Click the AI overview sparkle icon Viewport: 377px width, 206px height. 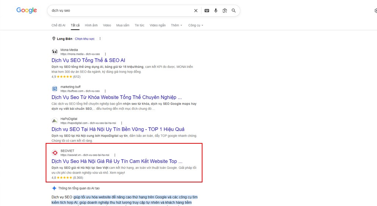54,188
